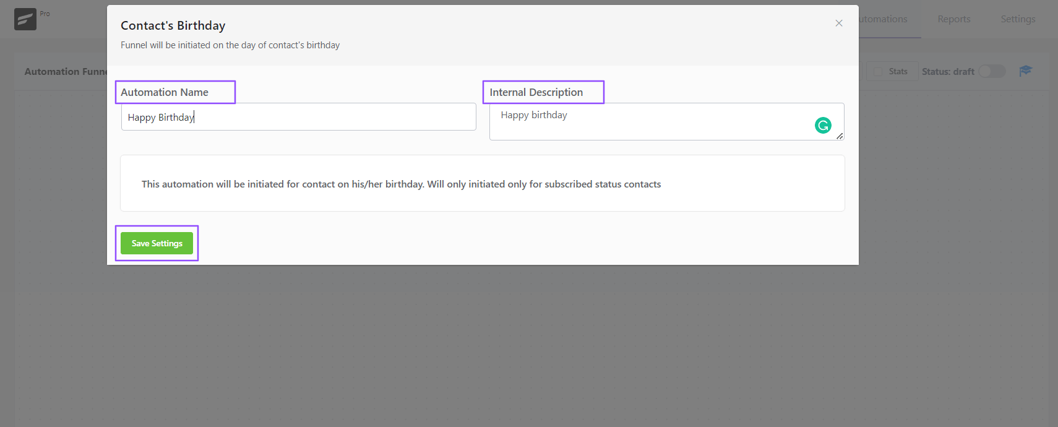Click the Automation Funnel heading behind dialog
Image resolution: width=1058 pixels, height=427 pixels.
66,72
